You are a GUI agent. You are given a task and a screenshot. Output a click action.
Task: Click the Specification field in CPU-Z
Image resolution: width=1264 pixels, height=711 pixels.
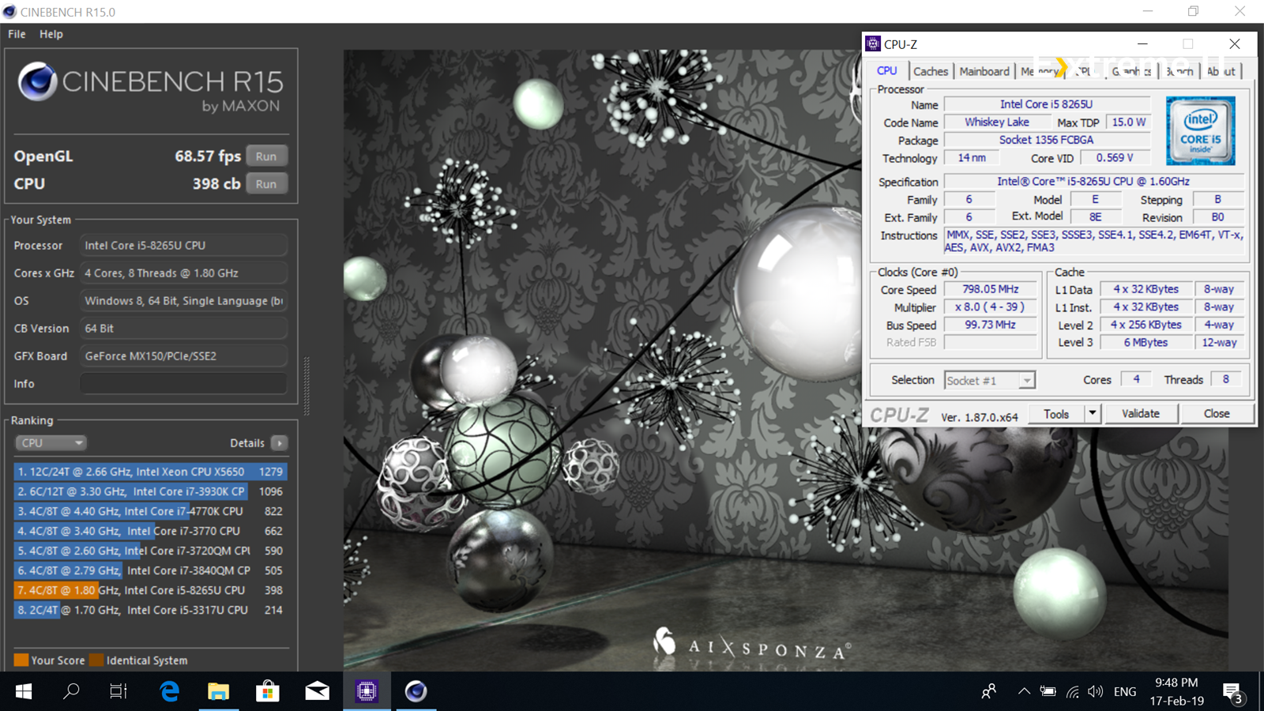pos(1093,182)
